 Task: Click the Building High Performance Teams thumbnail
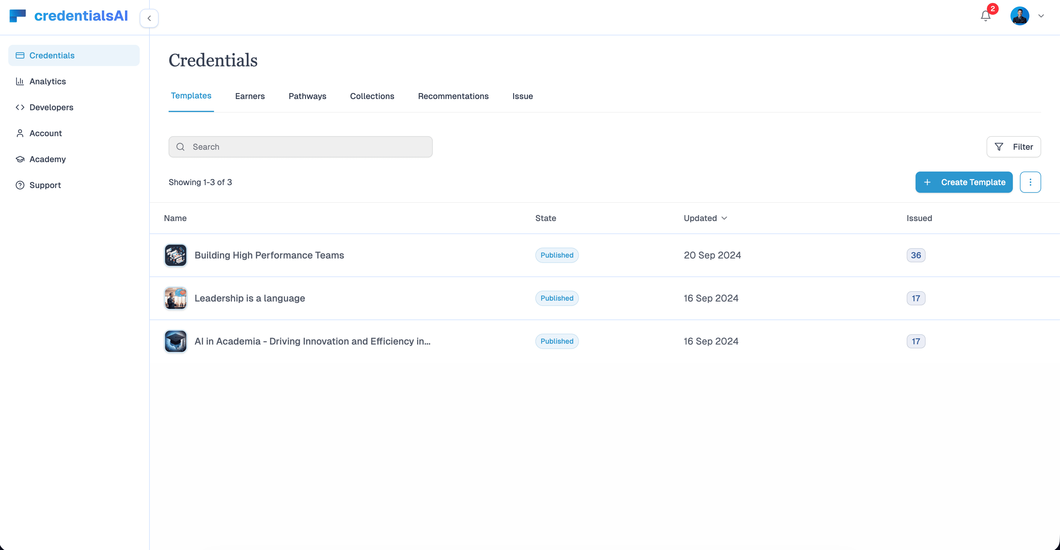[x=175, y=255]
